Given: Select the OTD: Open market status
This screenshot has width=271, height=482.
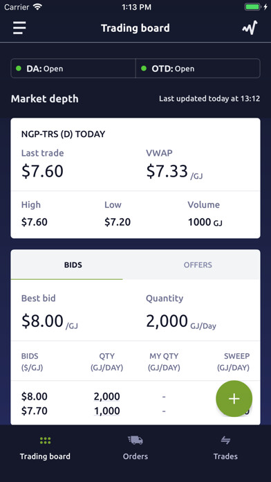Looking at the screenshot, I should (198, 69).
